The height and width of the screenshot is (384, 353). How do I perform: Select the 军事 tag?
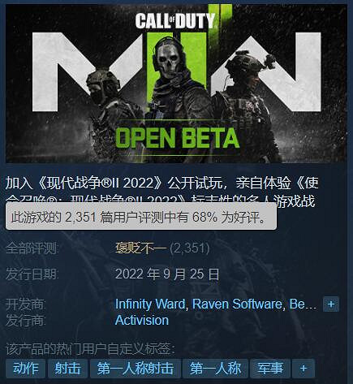coord(270,369)
